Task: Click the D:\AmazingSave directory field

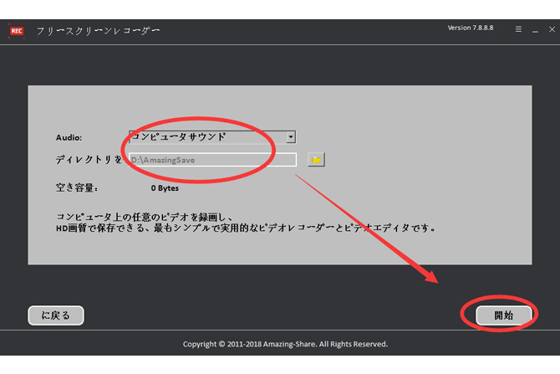Action: point(212,160)
